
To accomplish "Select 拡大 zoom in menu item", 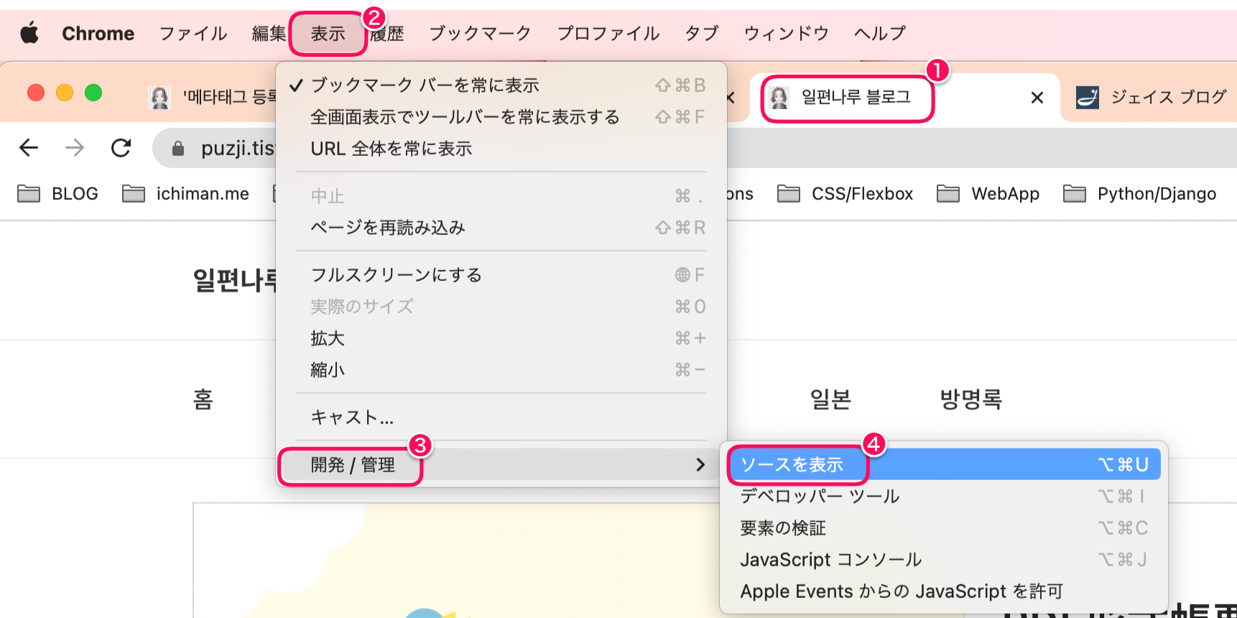I will pyautogui.click(x=501, y=338).
